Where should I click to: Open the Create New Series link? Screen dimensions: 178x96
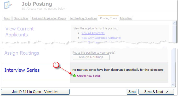tap(89, 76)
